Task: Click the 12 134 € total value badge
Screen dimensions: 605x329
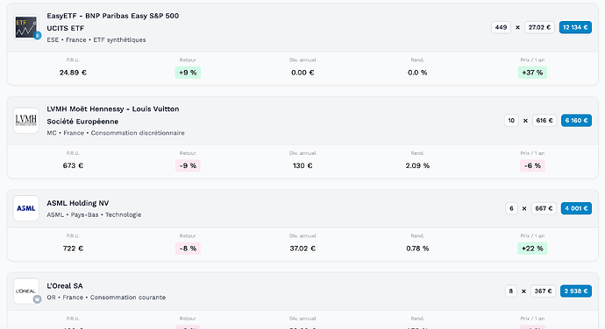Action: (575, 27)
